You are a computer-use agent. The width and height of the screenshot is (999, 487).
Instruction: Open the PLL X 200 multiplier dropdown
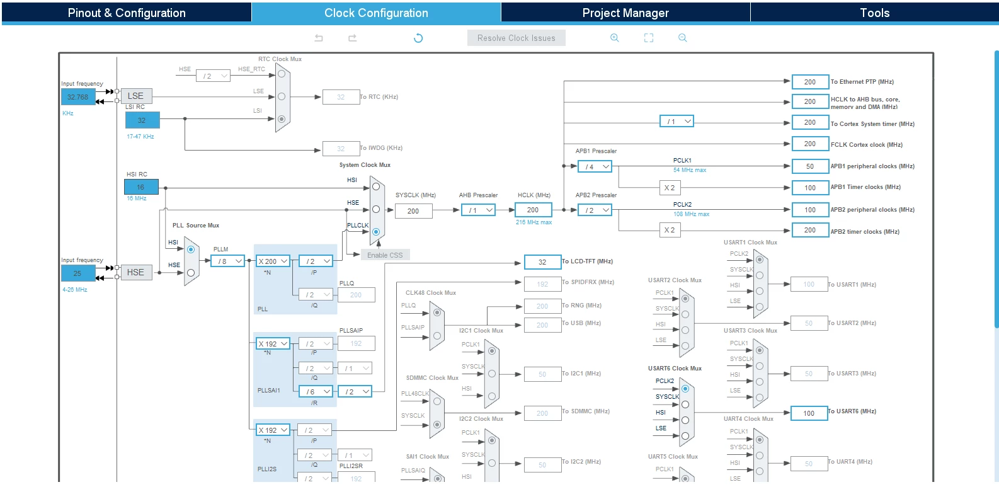pyautogui.click(x=273, y=261)
